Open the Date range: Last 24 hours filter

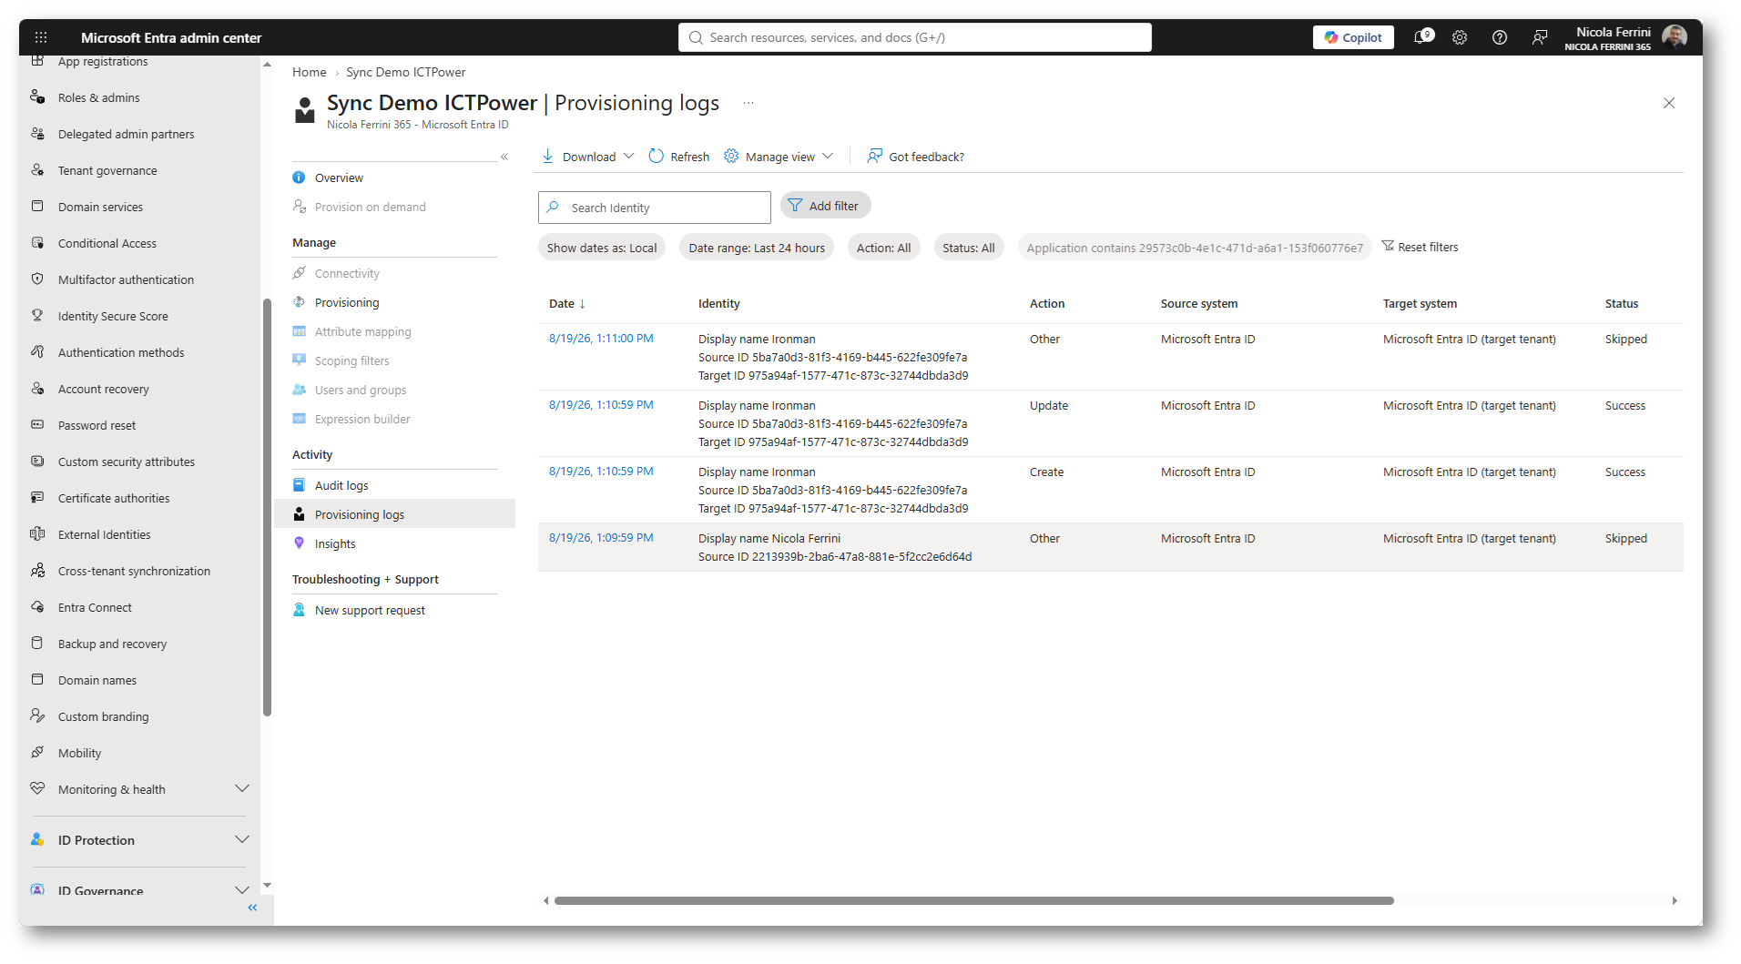757,248
